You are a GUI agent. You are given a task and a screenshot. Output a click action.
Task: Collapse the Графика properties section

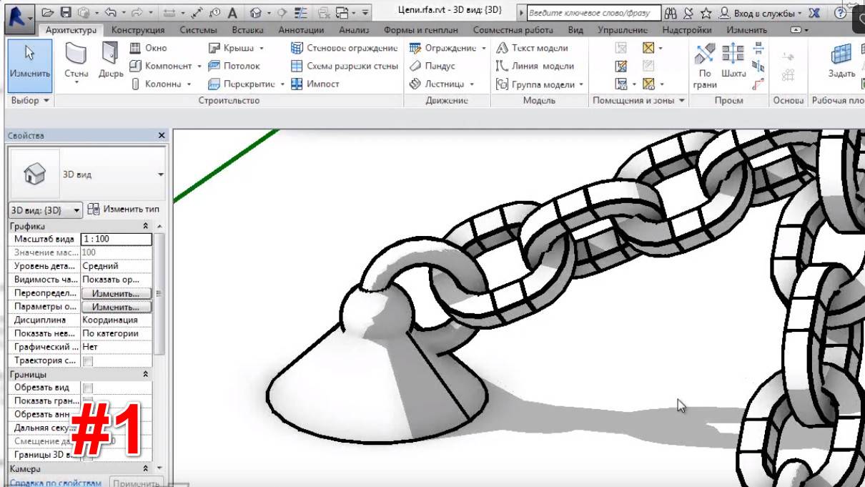146,226
